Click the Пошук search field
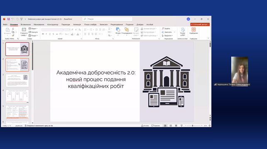267x149 pixels. [x=107, y=19]
